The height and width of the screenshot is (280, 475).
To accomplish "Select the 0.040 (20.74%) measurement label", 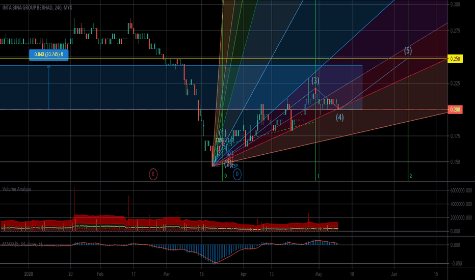I will point(49,54).
